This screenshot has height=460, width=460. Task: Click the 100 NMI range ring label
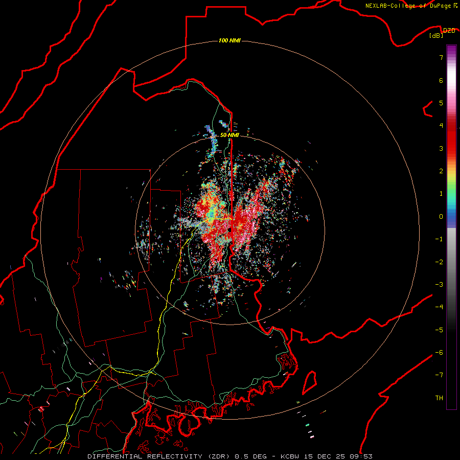[x=229, y=40]
